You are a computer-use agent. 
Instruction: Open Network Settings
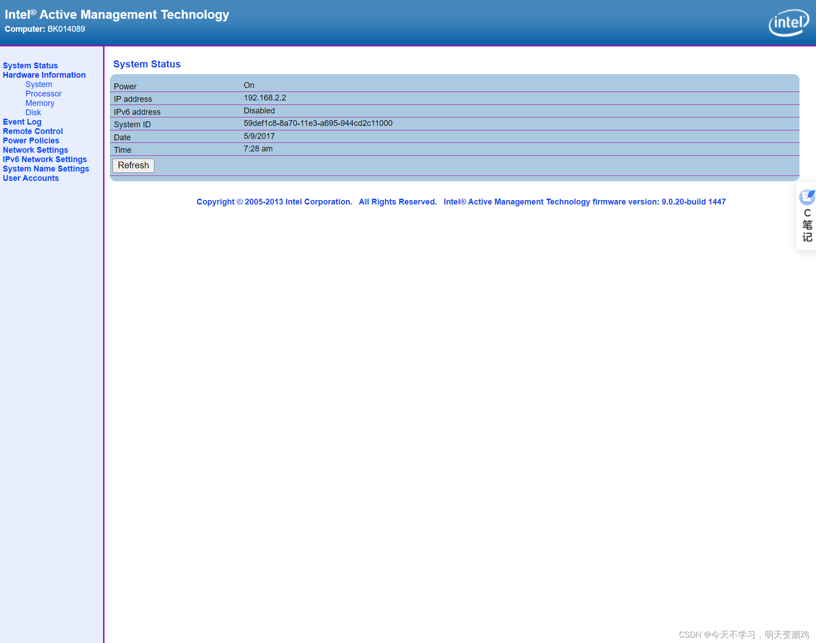35,150
